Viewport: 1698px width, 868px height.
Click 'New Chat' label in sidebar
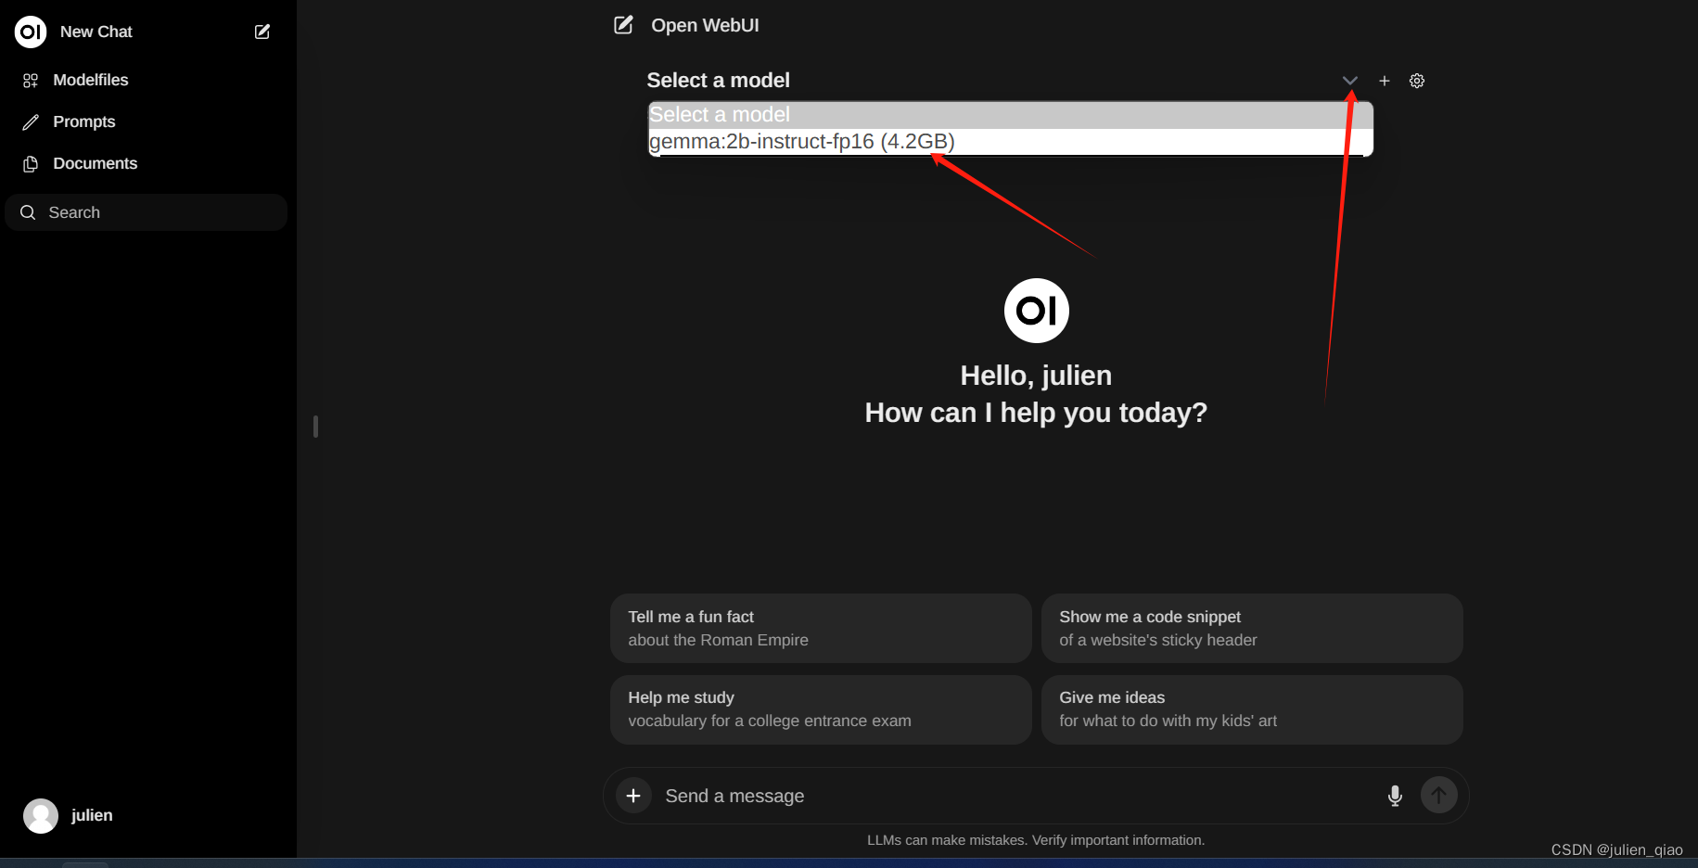[x=96, y=32]
